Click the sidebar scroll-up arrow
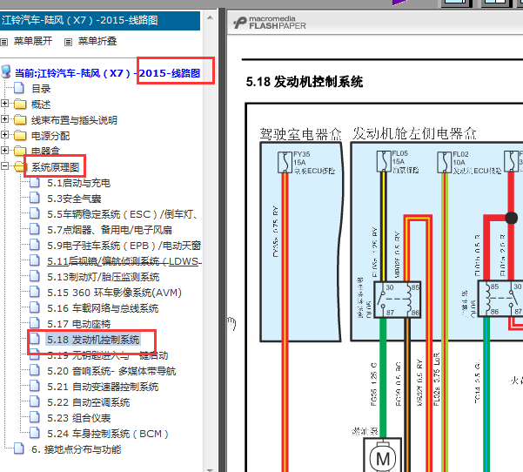This screenshot has width=523, height=472. coord(210,17)
